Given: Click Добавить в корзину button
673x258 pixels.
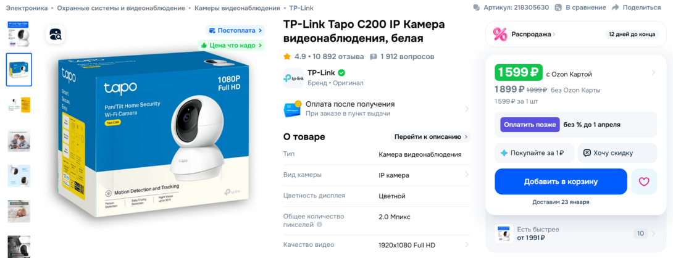Looking at the screenshot, I should (x=561, y=181).
